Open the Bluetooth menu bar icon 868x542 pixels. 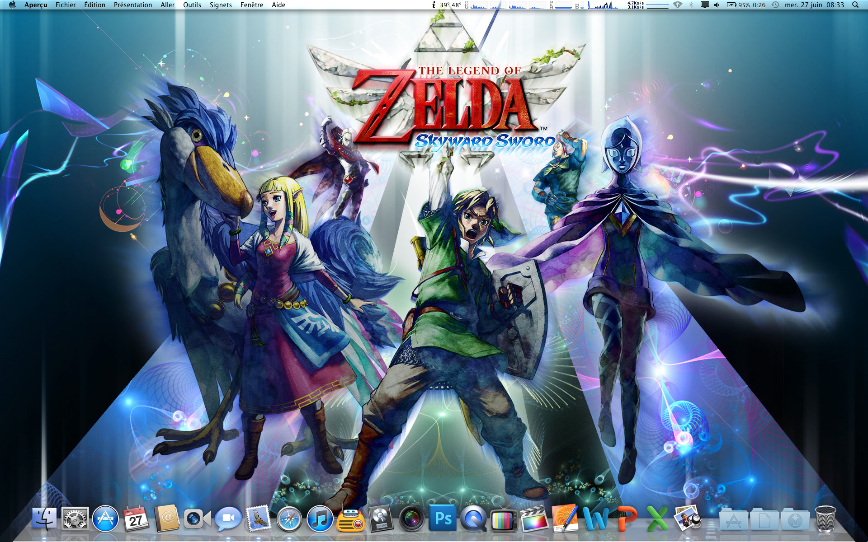coord(691,5)
